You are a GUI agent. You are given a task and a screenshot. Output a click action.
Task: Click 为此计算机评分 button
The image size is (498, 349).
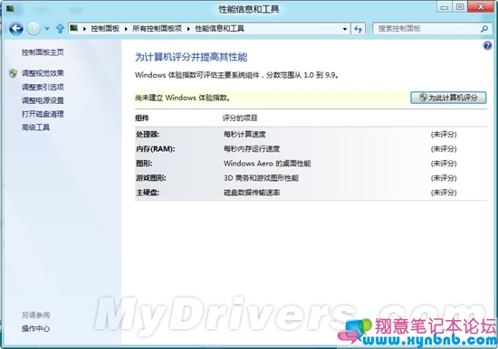448,98
